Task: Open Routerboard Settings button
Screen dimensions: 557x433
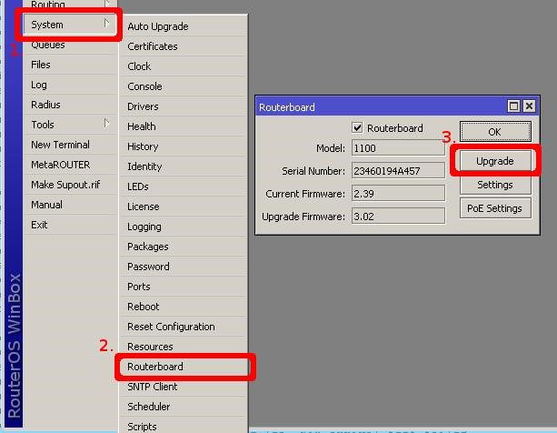Action: 494,185
